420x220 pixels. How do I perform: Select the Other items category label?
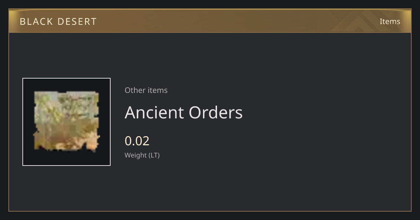click(146, 90)
